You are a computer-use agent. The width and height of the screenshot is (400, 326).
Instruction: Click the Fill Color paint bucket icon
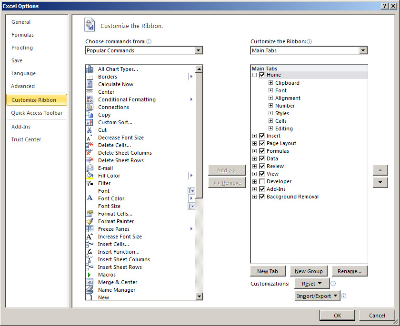(90, 176)
